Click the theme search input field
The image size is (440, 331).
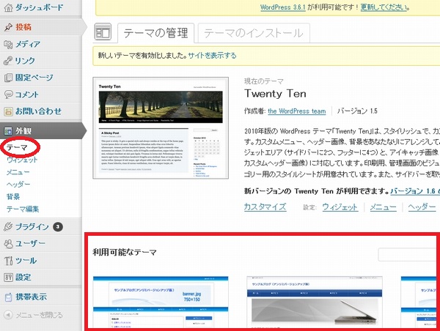point(408,255)
